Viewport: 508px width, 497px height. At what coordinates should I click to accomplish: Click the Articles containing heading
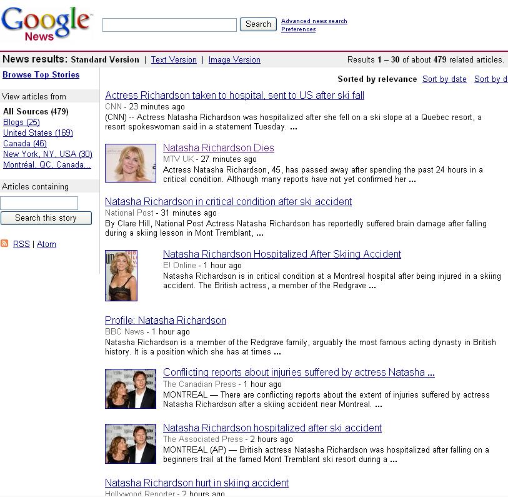(x=35, y=187)
